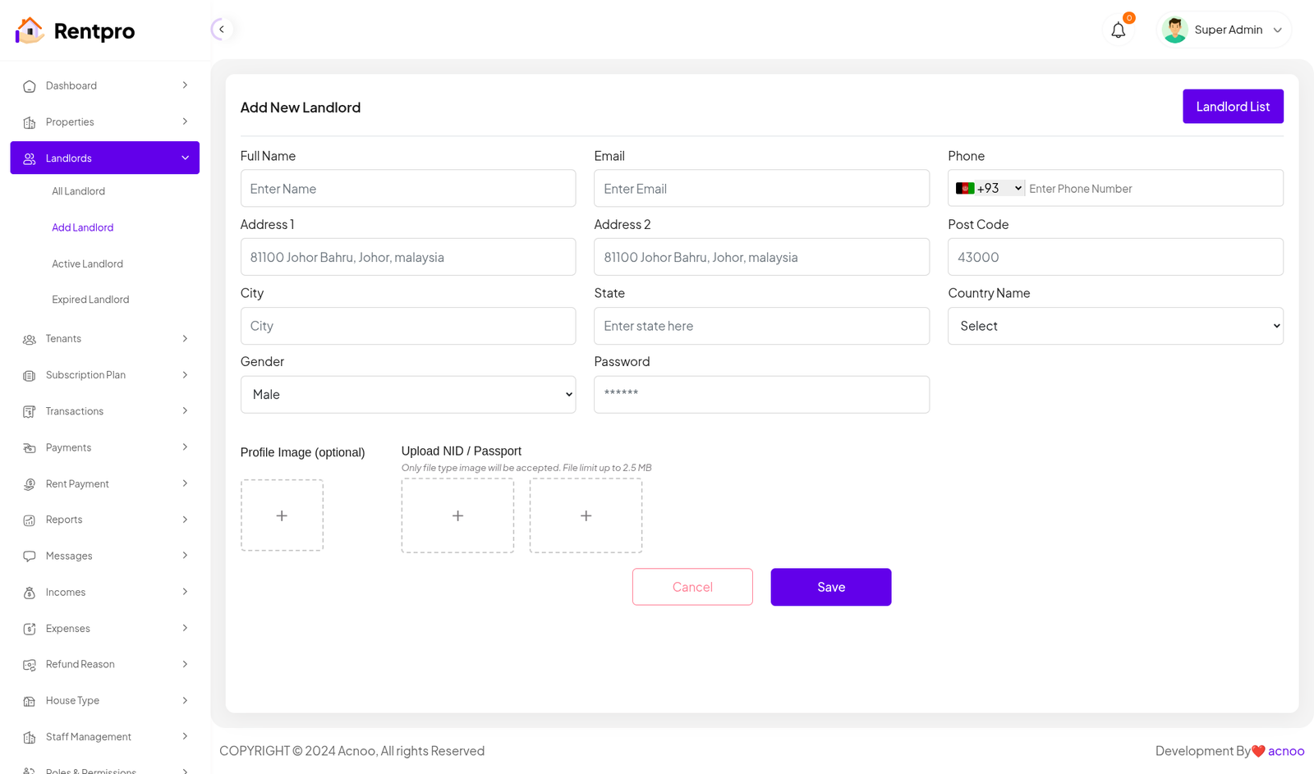Click the Reports sidebar icon
1314x774 pixels.
pos(30,520)
